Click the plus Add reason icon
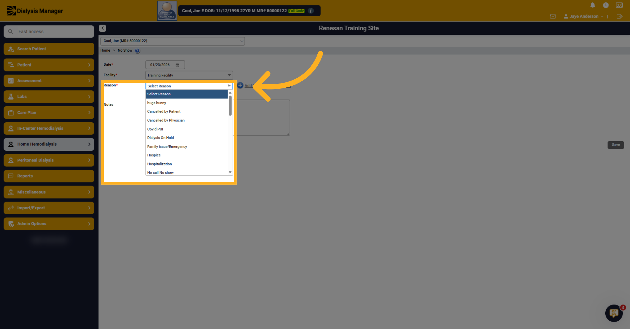630x329 pixels. (240, 85)
